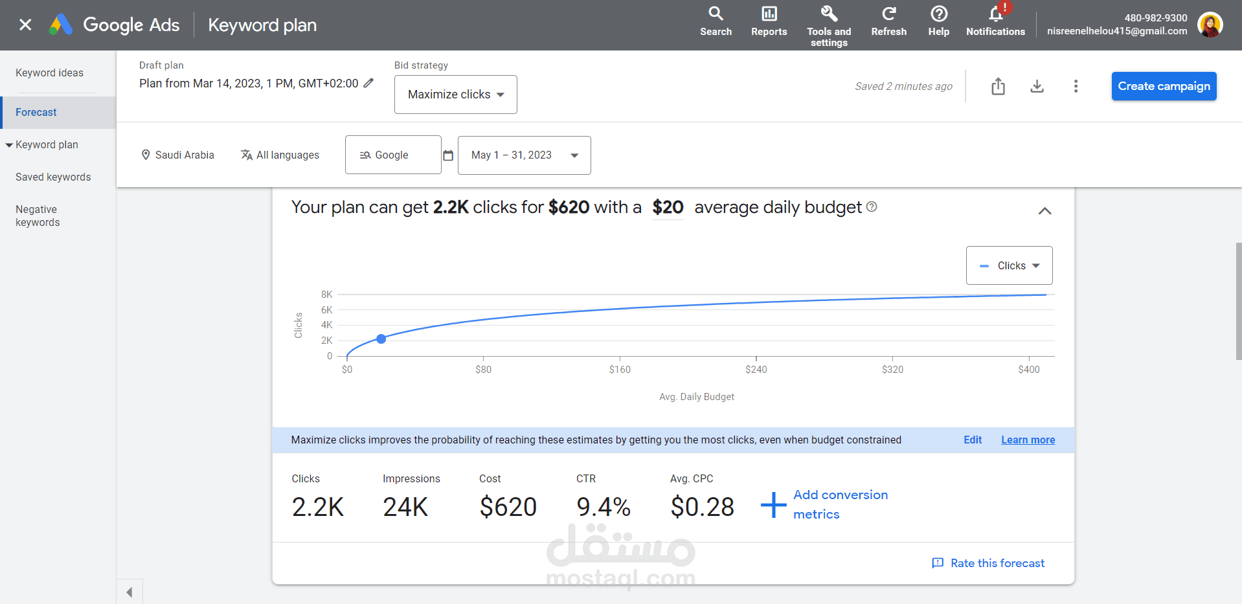Click the 'Saved 2 minutes ago' status text
Image resolution: width=1242 pixels, height=604 pixels.
coord(903,87)
